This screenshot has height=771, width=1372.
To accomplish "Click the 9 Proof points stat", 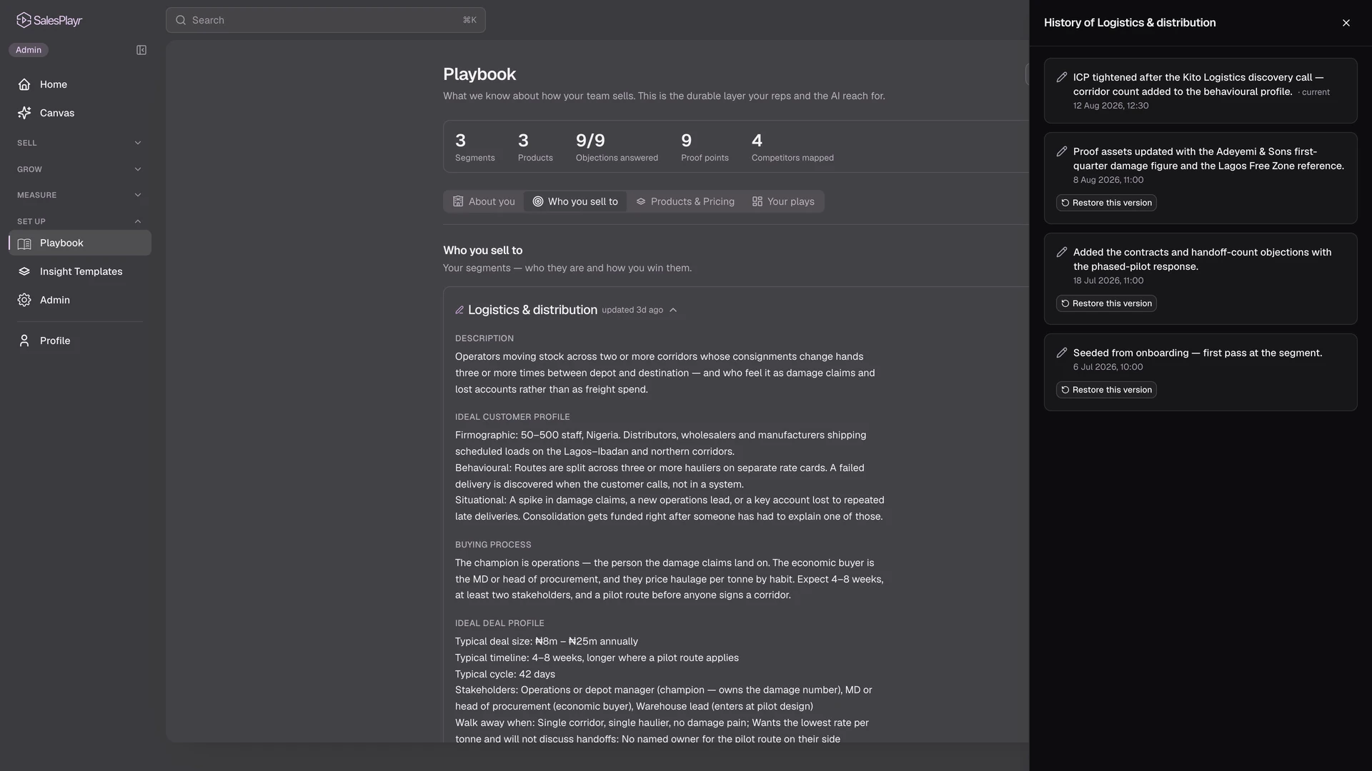I will [x=705, y=146].
